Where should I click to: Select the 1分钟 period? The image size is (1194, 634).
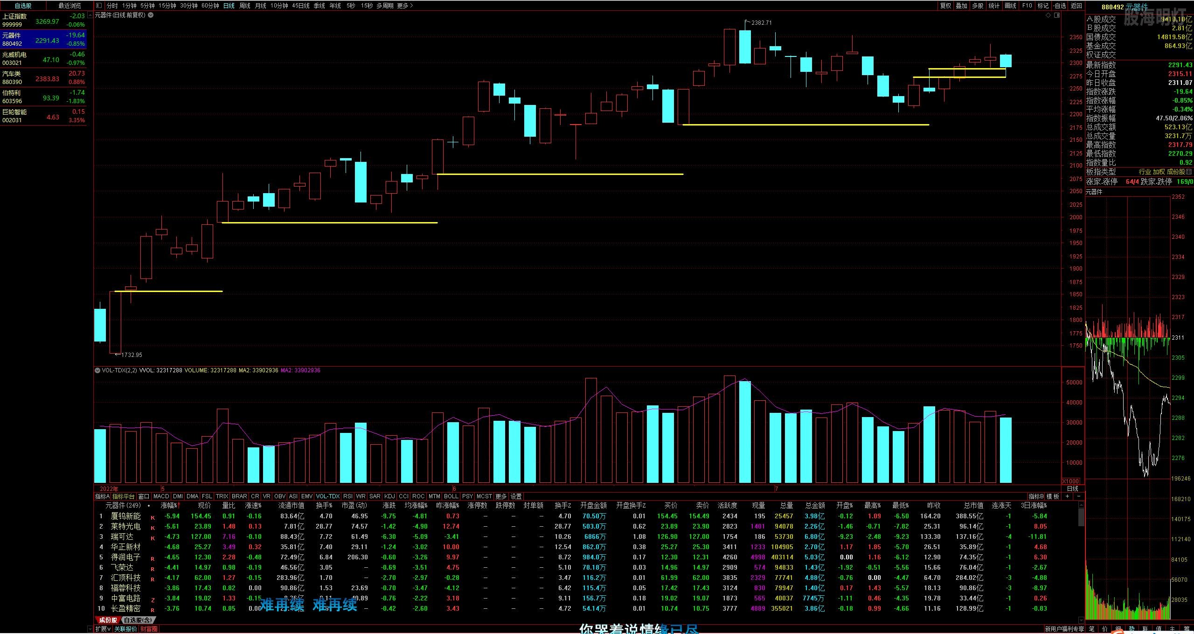pyautogui.click(x=129, y=6)
